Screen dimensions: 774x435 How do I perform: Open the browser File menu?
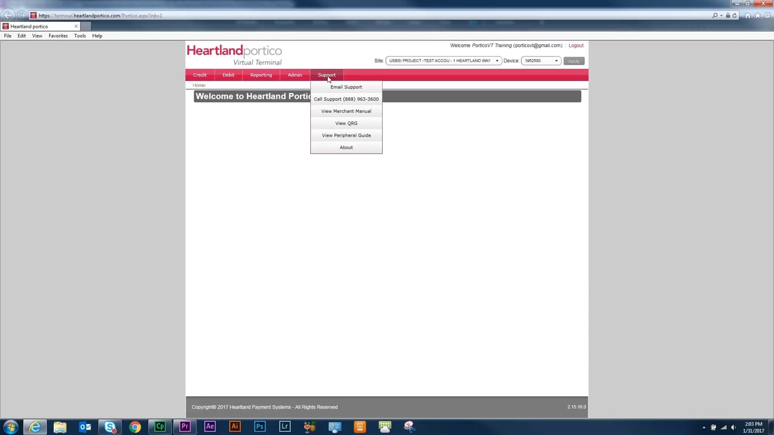(x=8, y=36)
